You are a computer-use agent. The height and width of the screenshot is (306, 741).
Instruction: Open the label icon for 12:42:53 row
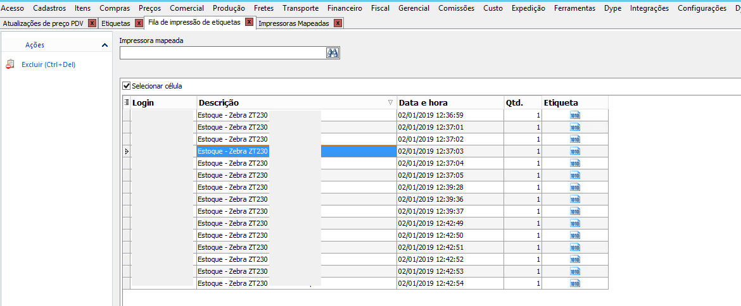pyautogui.click(x=574, y=271)
